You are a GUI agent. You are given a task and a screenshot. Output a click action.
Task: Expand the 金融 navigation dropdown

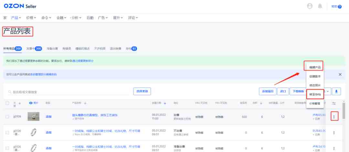tap(61, 18)
